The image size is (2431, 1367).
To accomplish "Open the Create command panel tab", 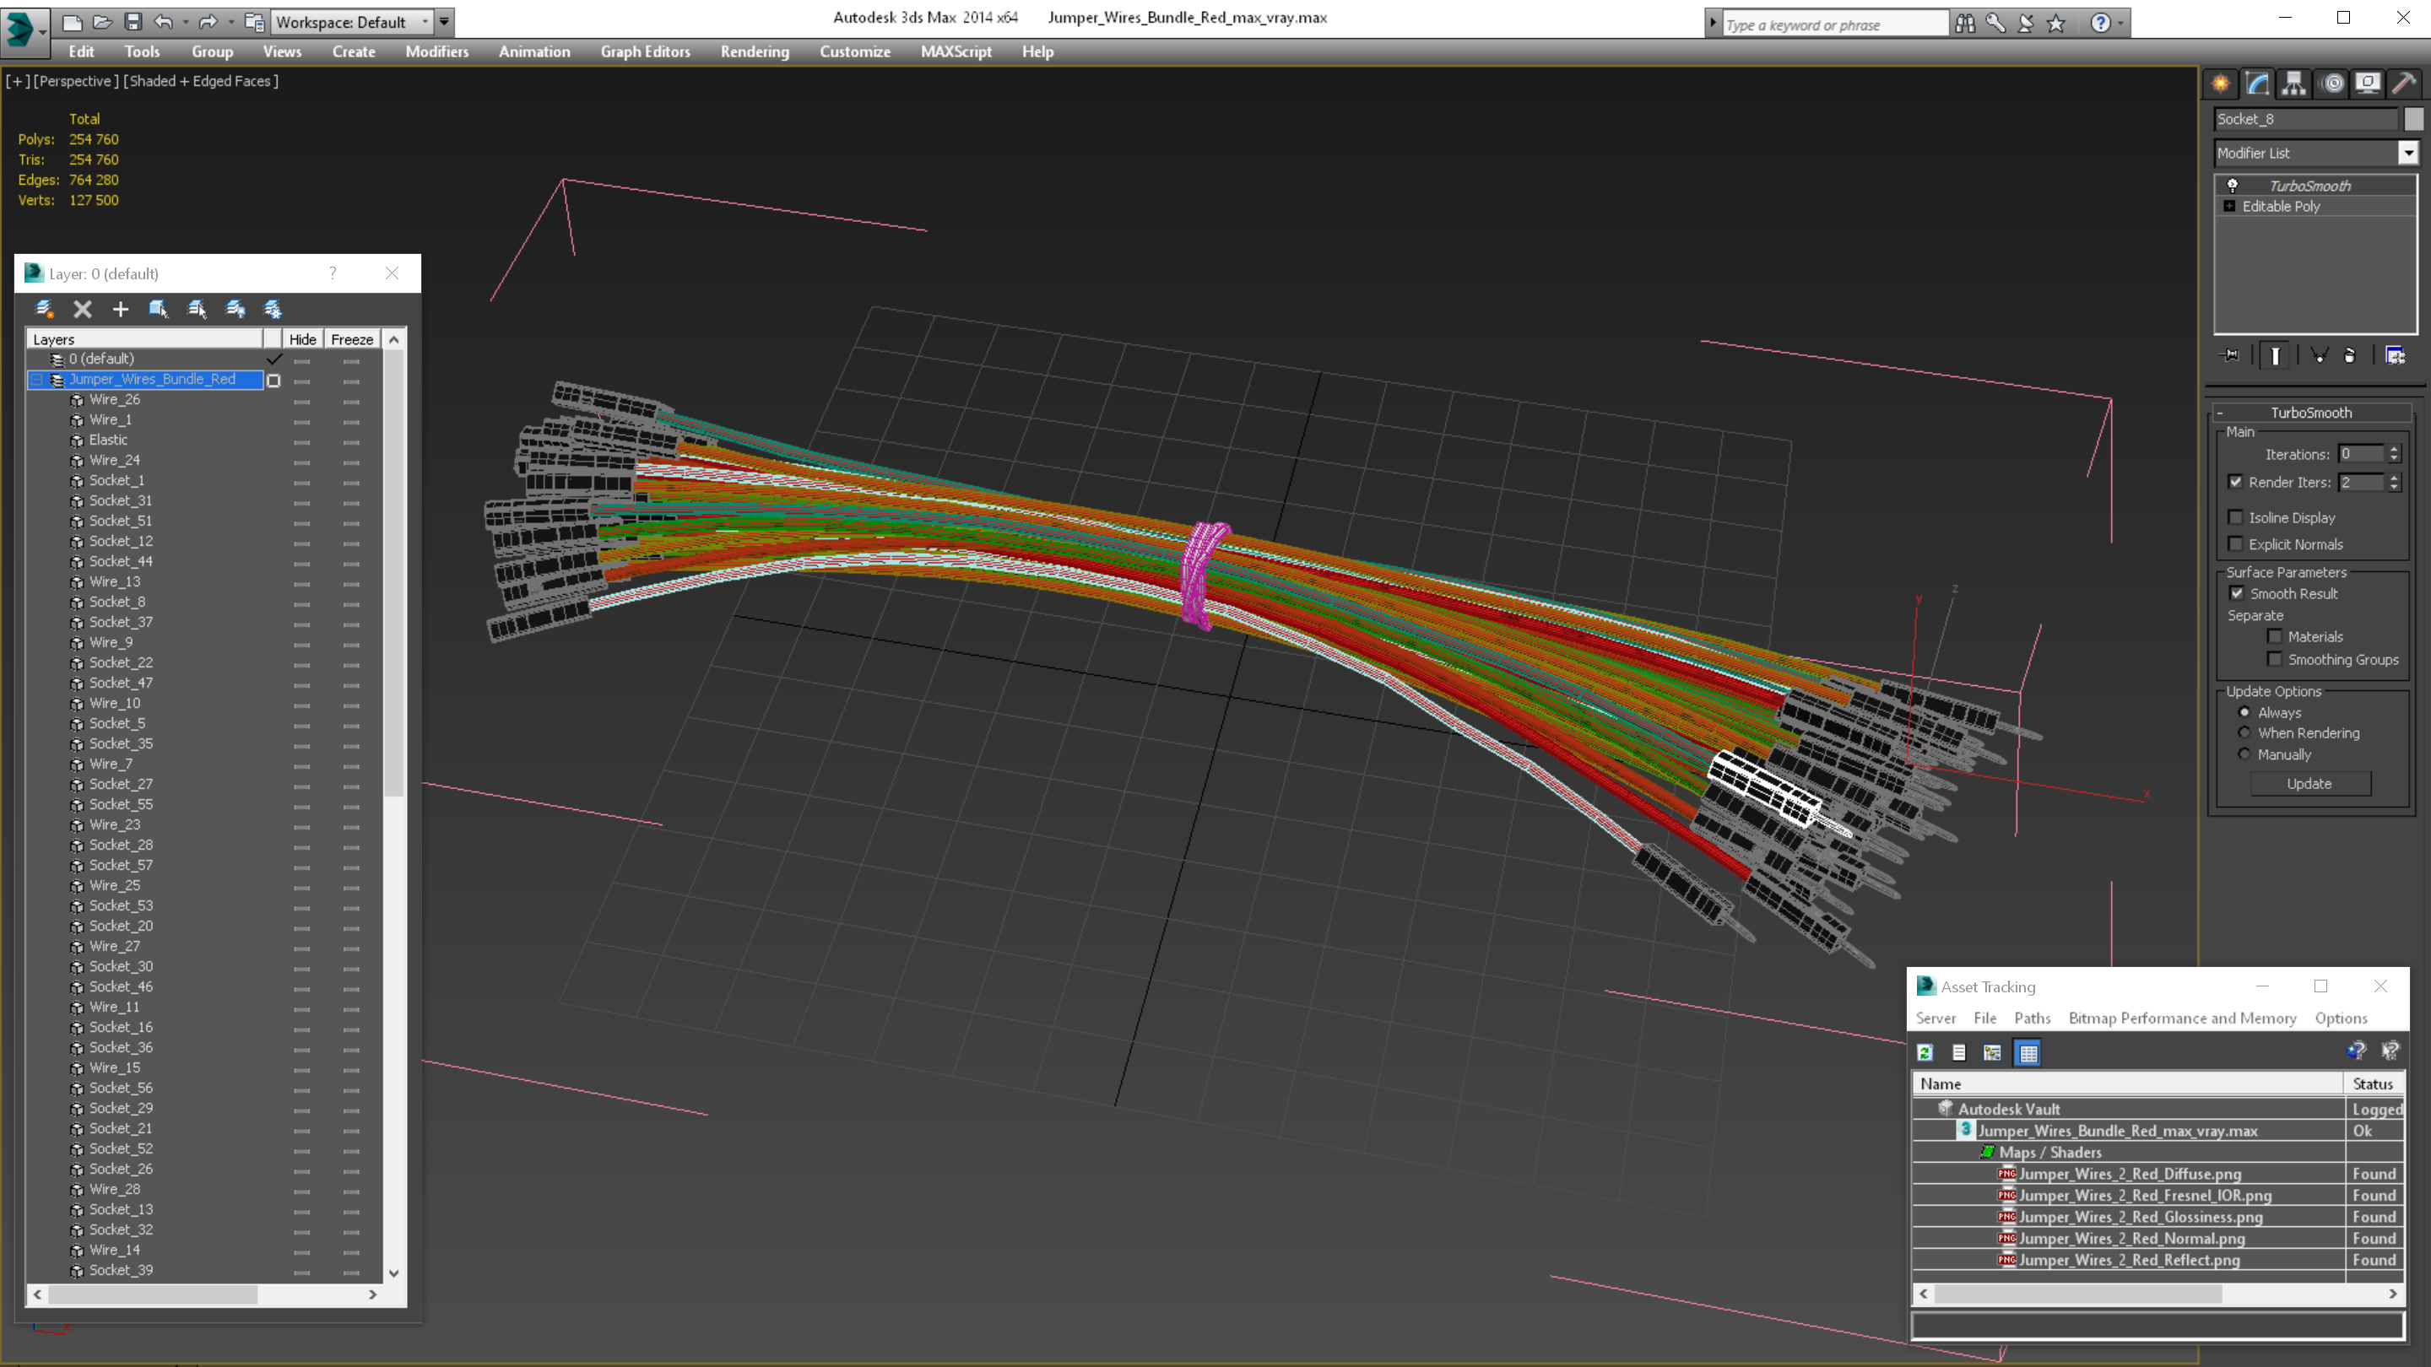I will tap(2221, 84).
